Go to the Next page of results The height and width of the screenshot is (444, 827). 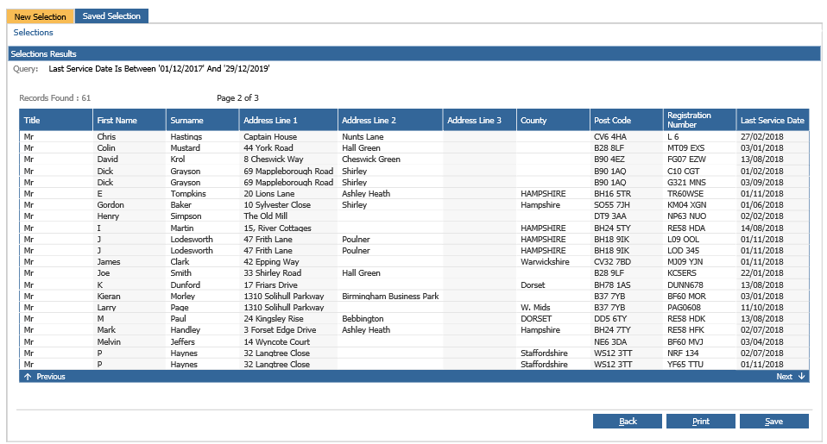[x=785, y=376]
